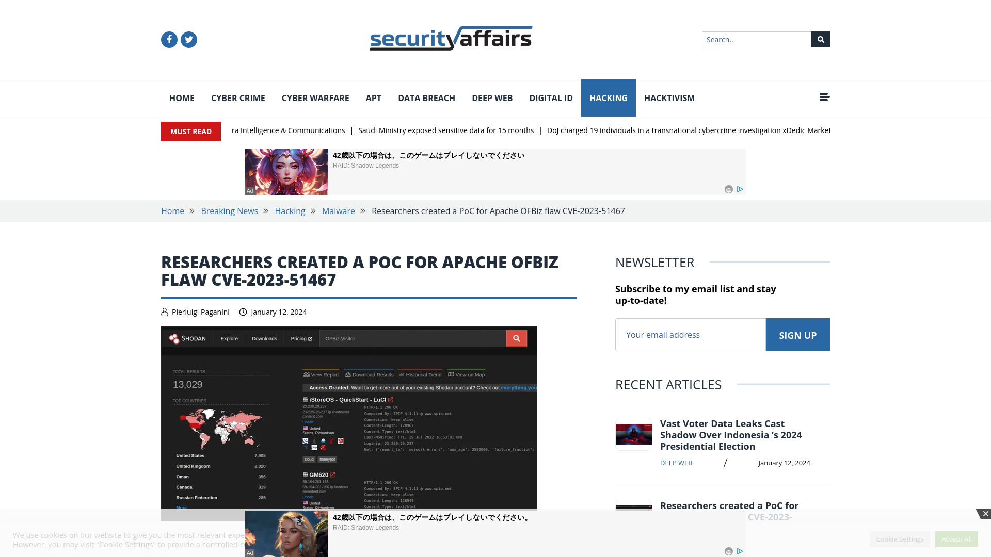Image resolution: width=991 pixels, height=557 pixels.
Task: Expand the Breaking News breadcrumb
Action: (x=229, y=211)
